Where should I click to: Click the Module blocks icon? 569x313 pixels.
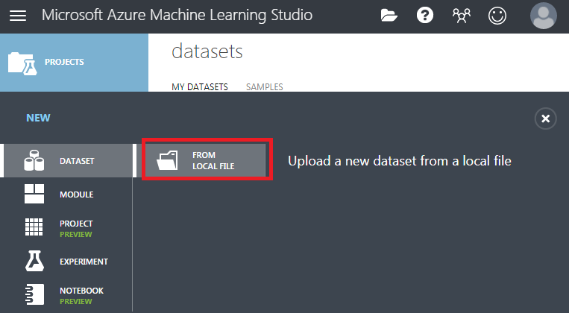[34, 194]
